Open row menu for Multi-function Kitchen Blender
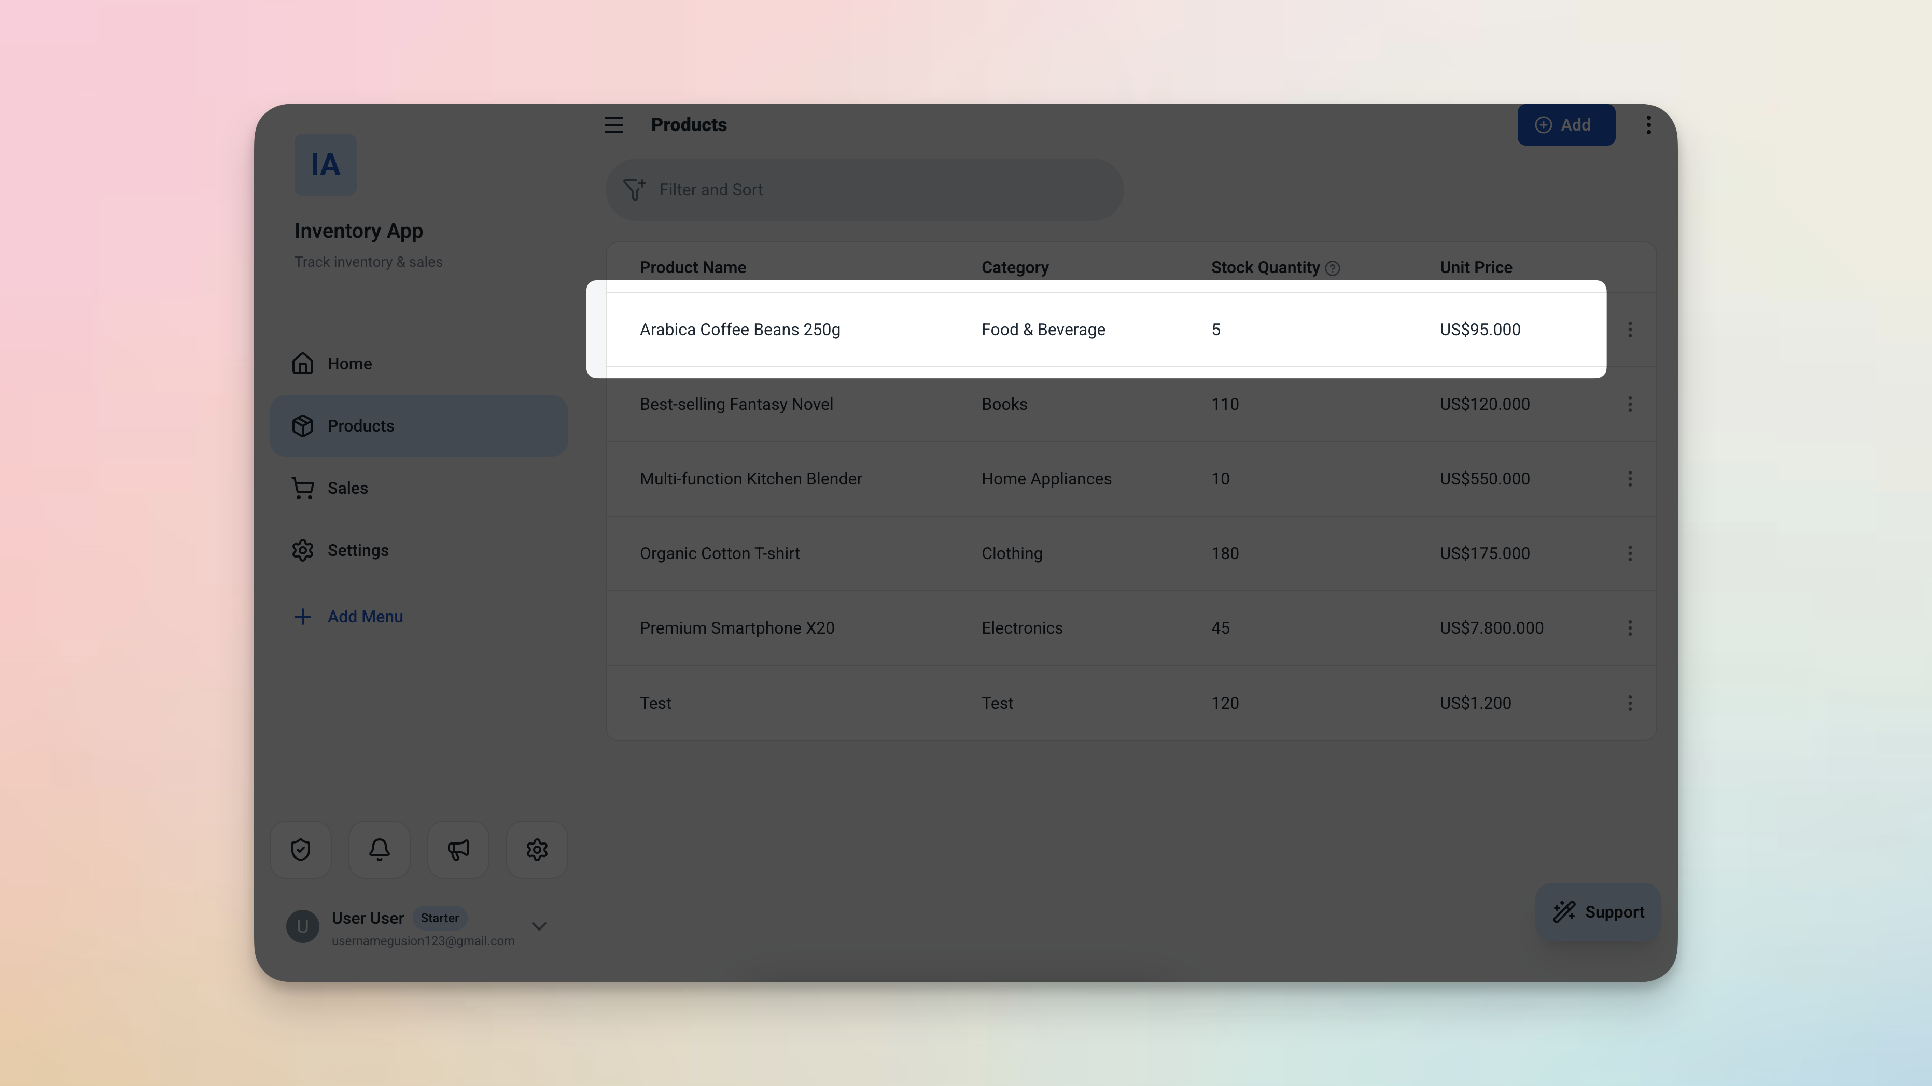Image resolution: width=1932 pixels, height=1086 pixels. tap(1629, 479)
